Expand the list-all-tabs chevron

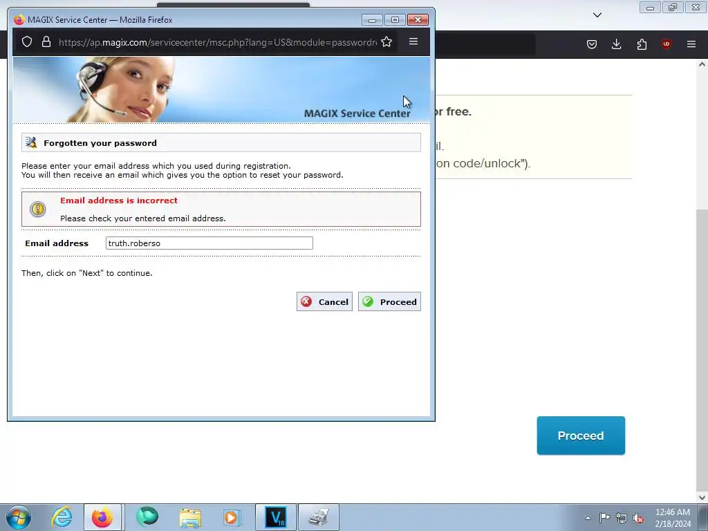pyautogui.click(x=597, y=15)
